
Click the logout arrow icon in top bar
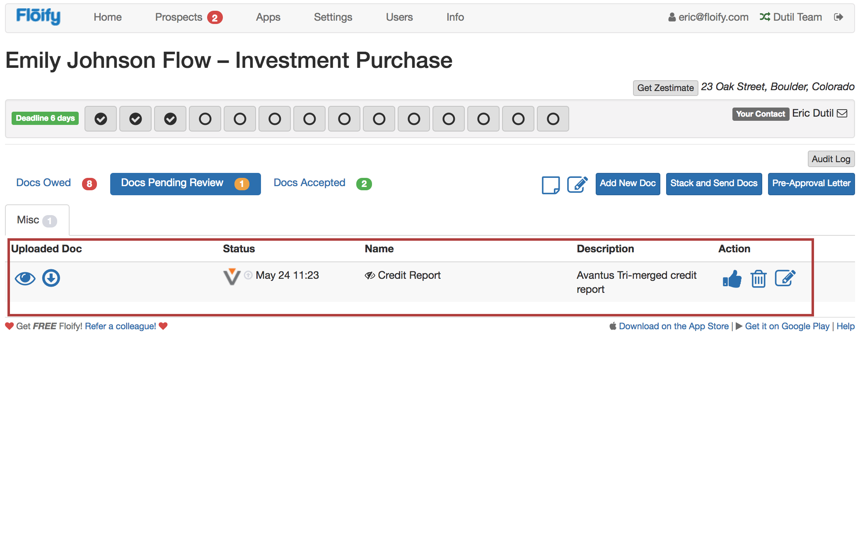coord(838,17)
